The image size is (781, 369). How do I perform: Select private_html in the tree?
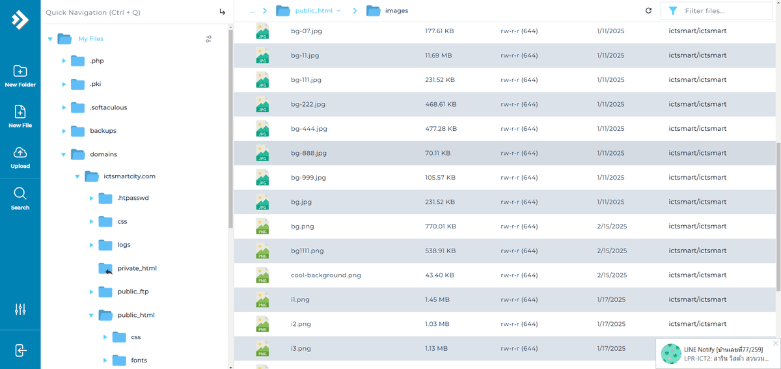click(x=137, y=268)
